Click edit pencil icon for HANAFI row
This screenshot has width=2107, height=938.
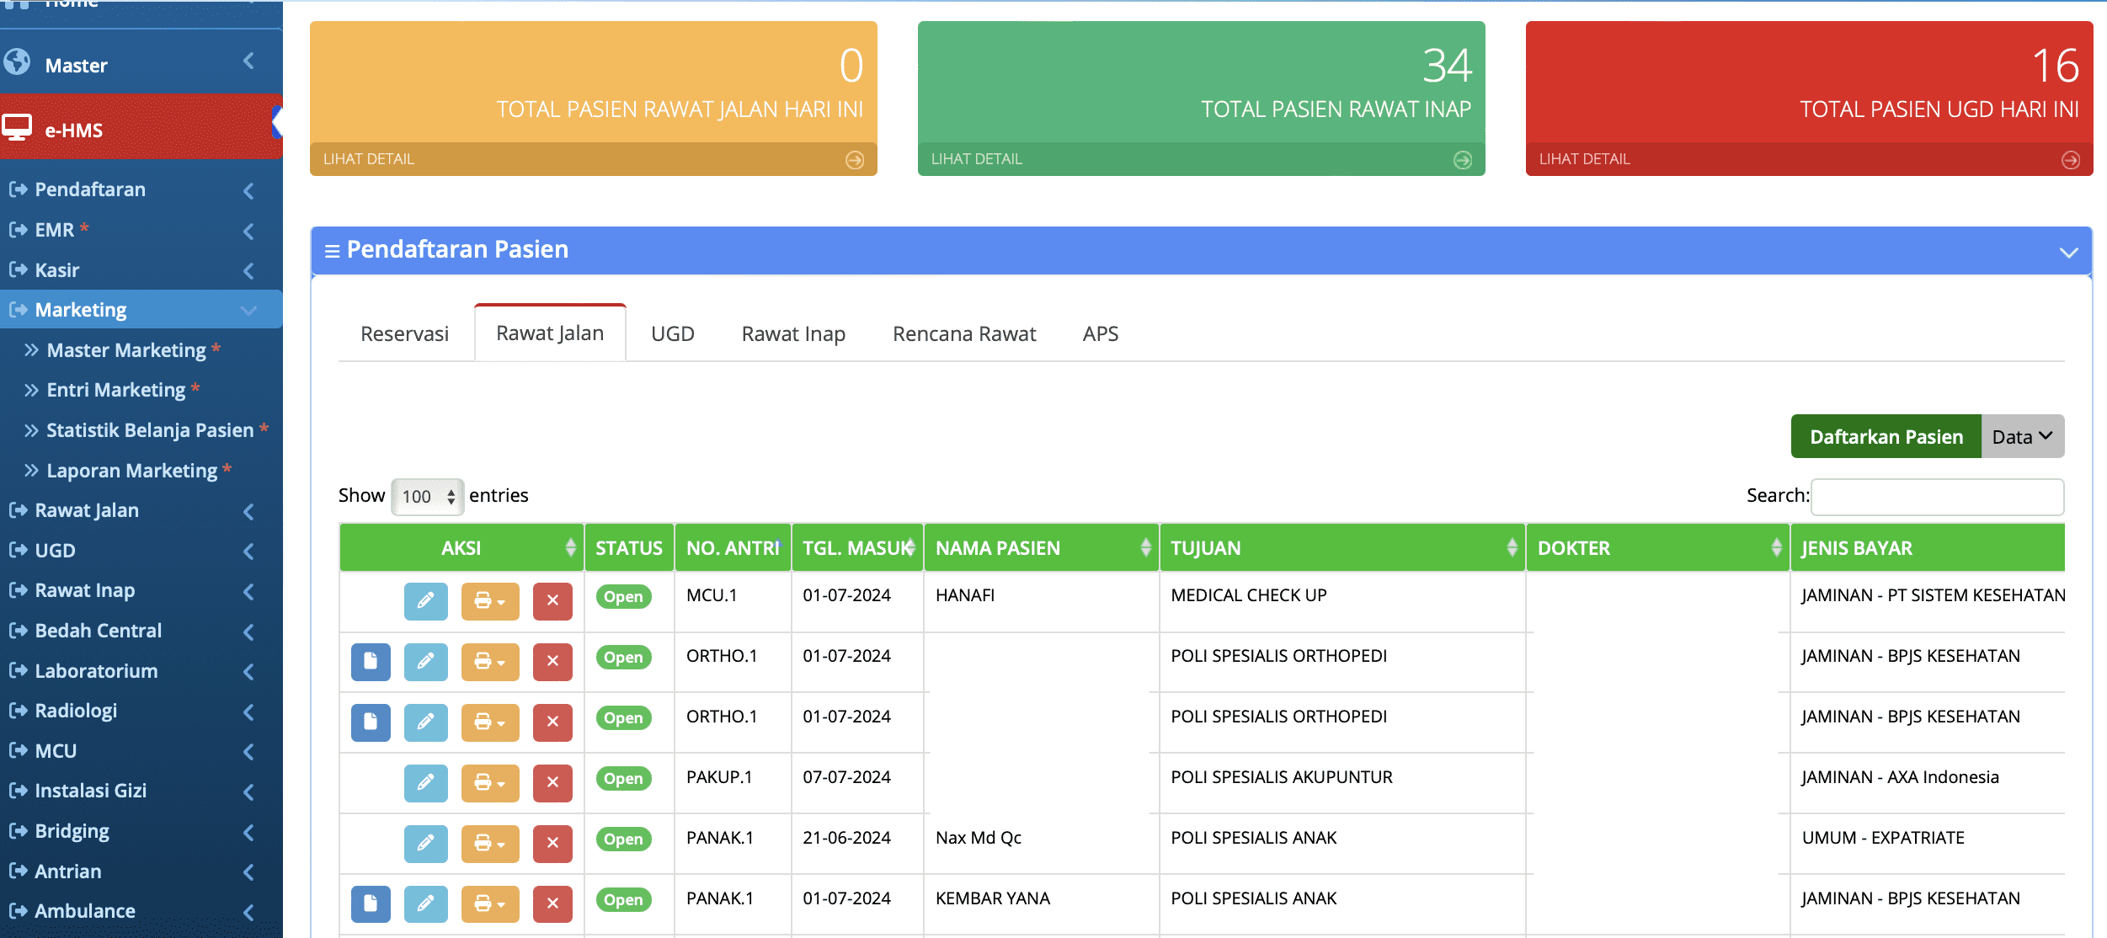425,600
